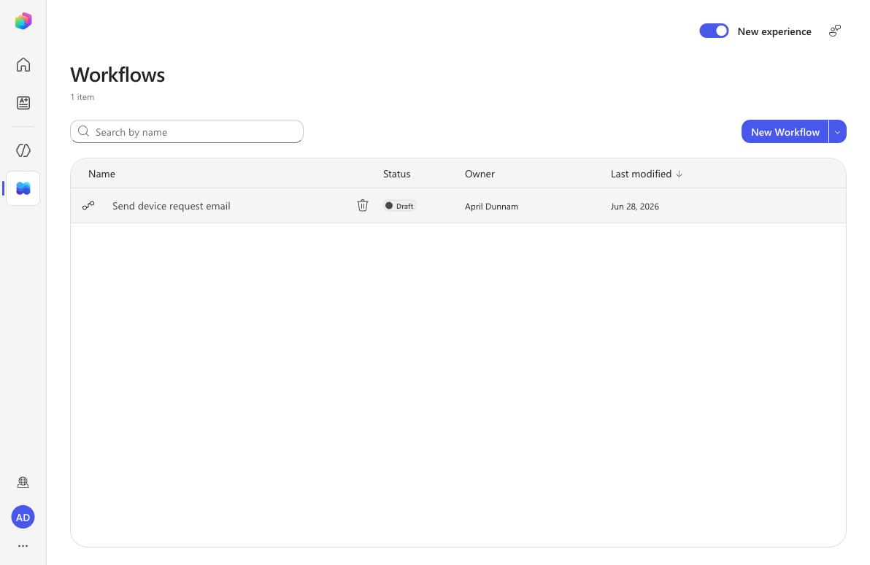Click the Name column header
The height and width of the screenshot is (565, 870).
102,174
